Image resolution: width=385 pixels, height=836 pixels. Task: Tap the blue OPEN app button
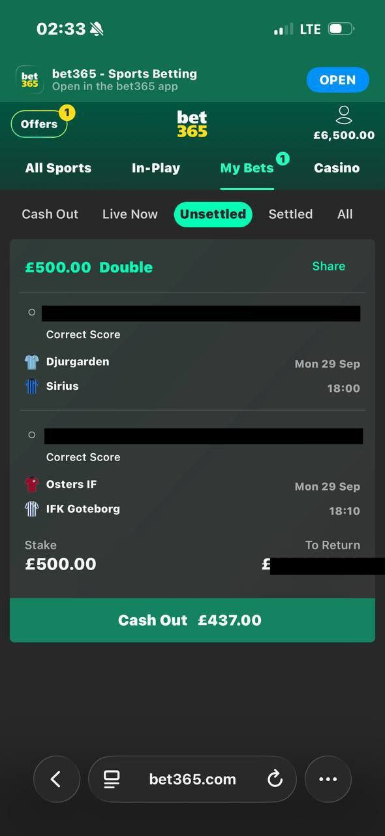[x=338, y=80]
